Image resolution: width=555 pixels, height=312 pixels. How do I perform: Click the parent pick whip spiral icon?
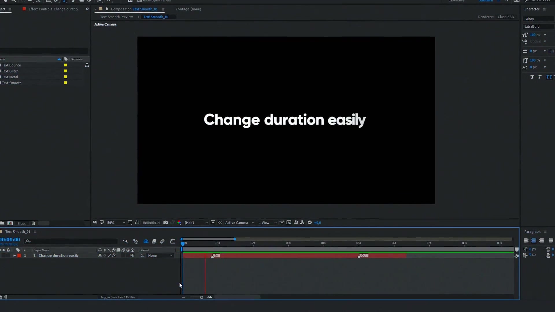click(143, 256)
